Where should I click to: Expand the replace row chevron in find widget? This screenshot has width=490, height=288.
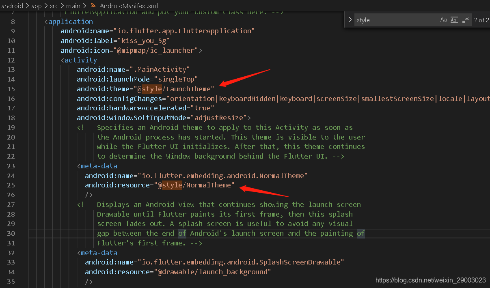tap(350, 19)
